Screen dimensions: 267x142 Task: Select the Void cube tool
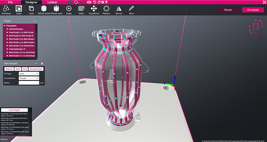click(x=31, y=10)
